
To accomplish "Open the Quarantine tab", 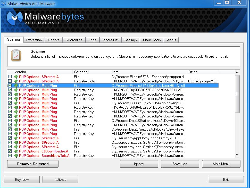I will click(74, 40).
